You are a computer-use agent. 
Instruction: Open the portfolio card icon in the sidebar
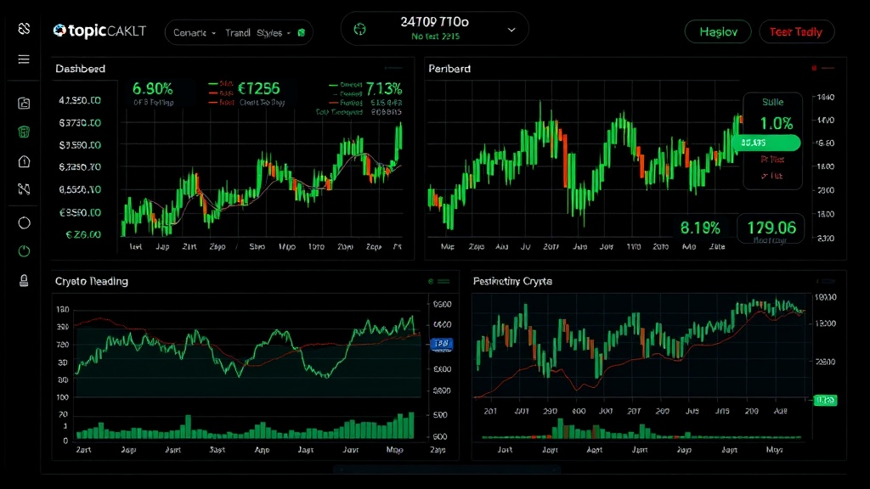pos(24,103)
